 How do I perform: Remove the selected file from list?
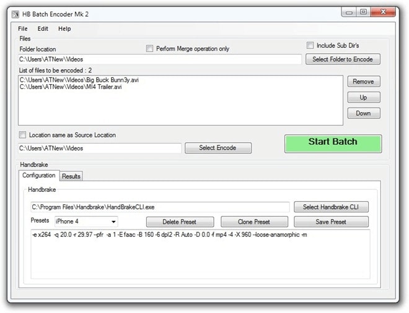tap(364, 82)
